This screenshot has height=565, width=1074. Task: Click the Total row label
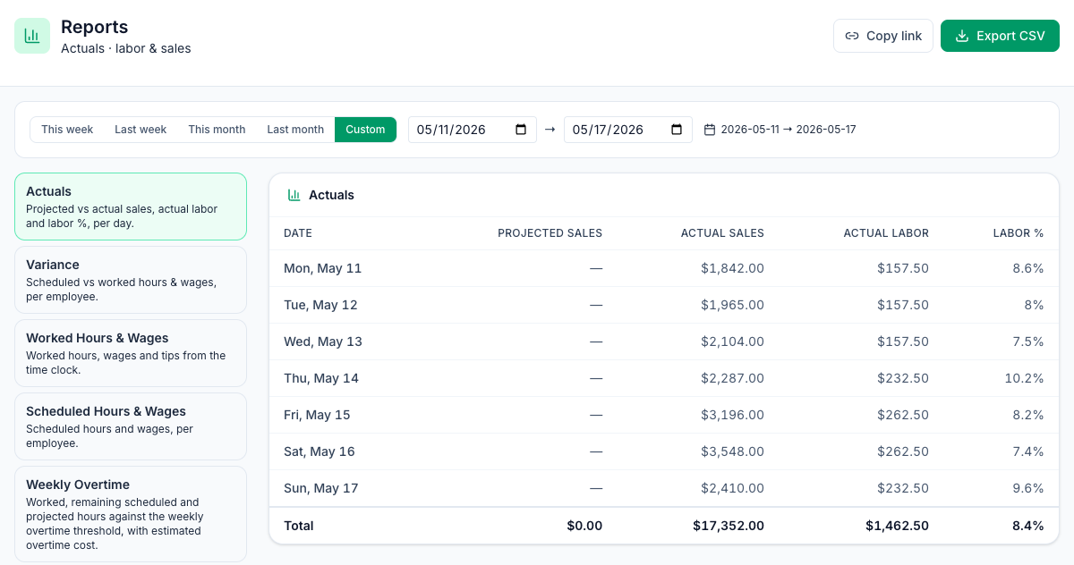point(299,526)
